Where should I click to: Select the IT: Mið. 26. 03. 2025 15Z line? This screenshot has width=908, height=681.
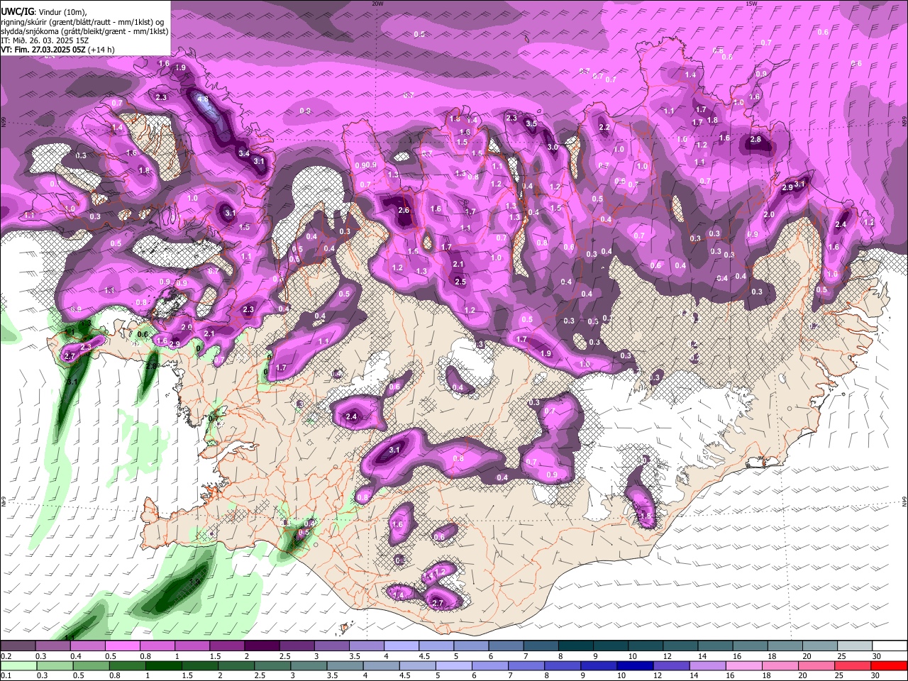pyautogui.click(x=45, y=40)
